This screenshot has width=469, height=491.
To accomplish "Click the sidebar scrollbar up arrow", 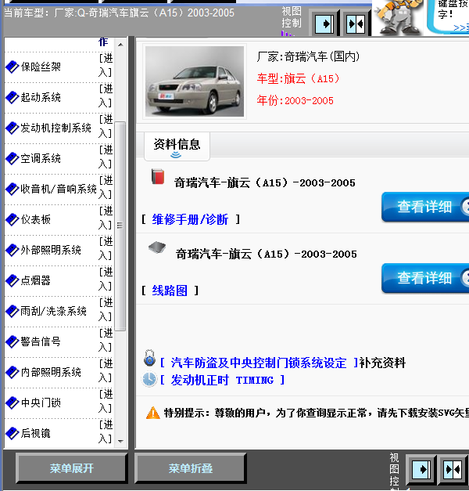I will click(120, 45).
